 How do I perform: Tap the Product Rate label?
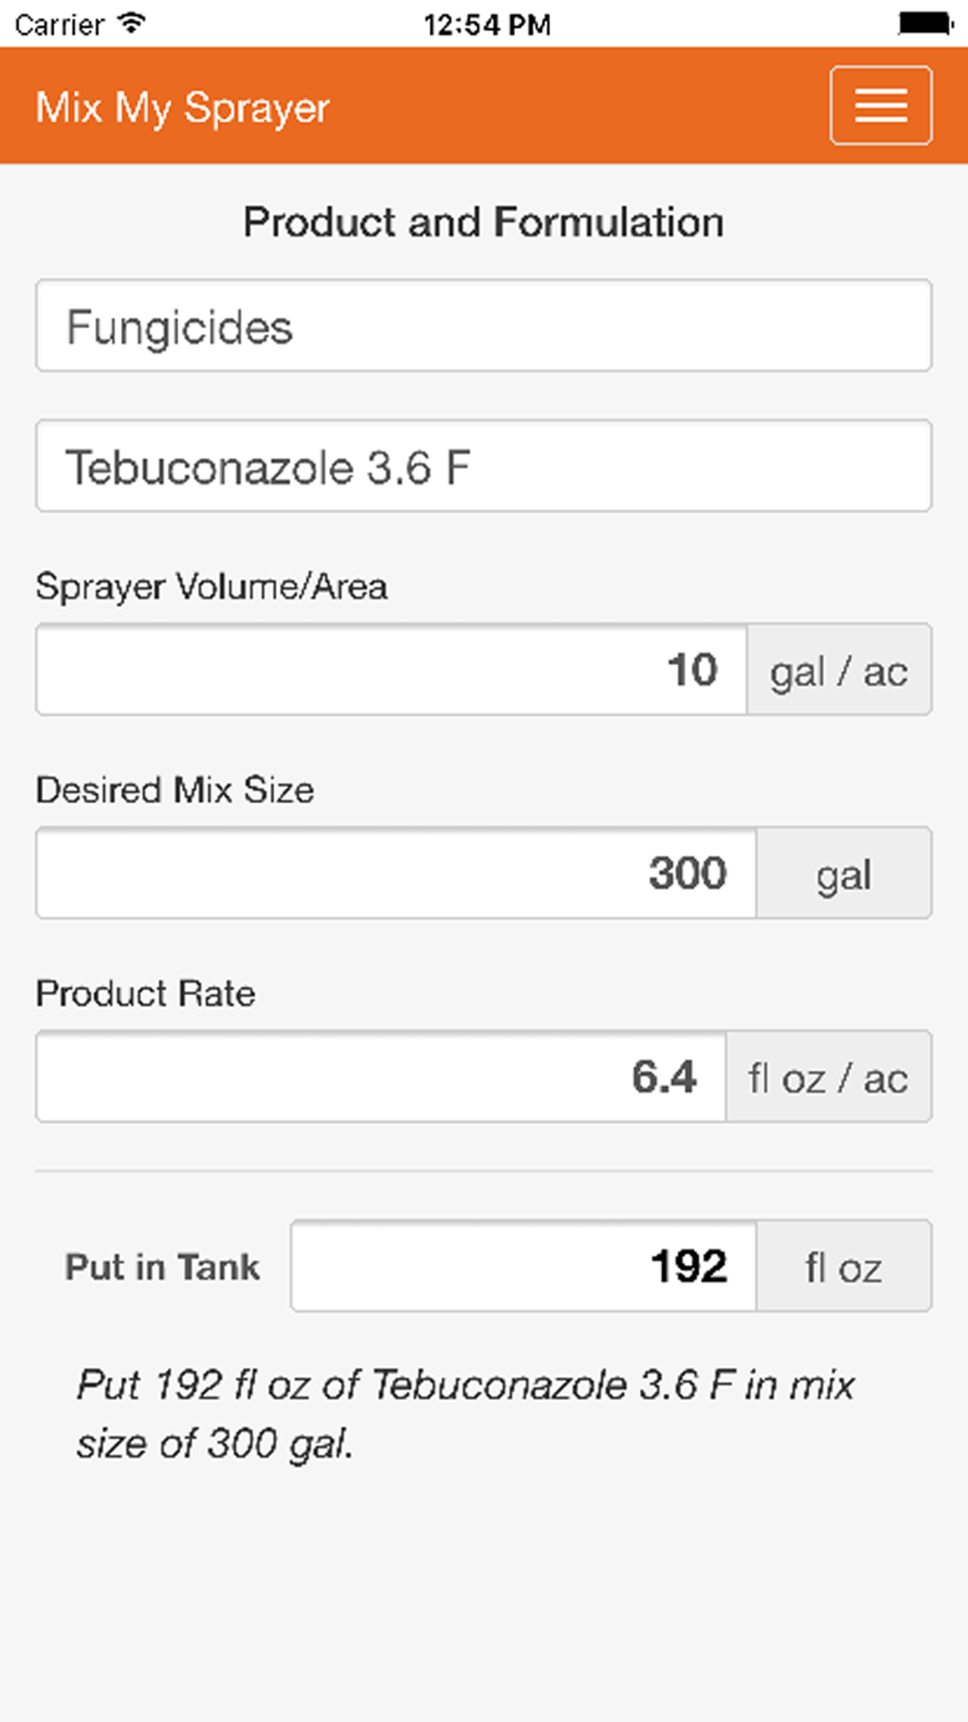tap(146, 994)
